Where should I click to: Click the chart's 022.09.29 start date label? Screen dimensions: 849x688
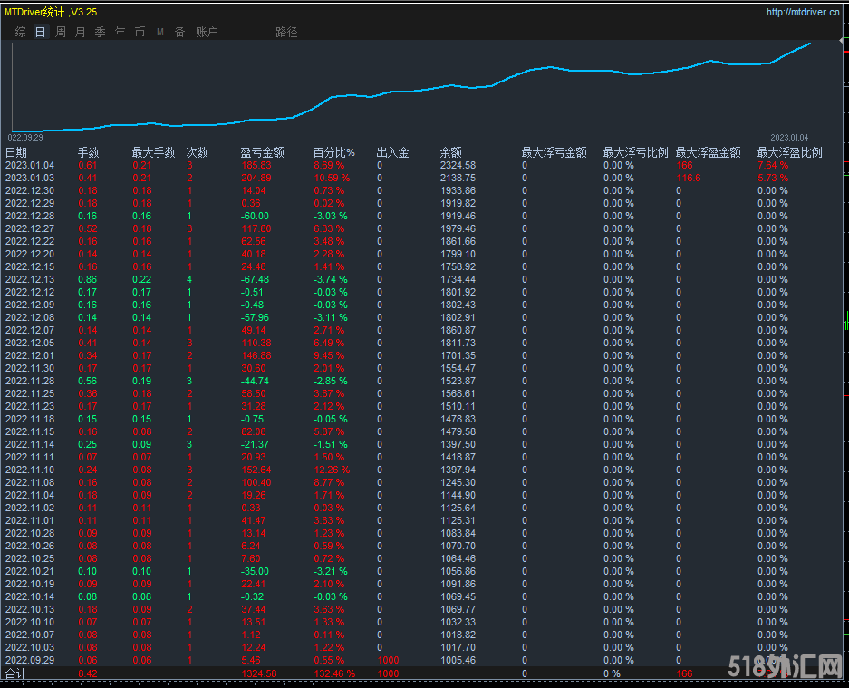25,138
